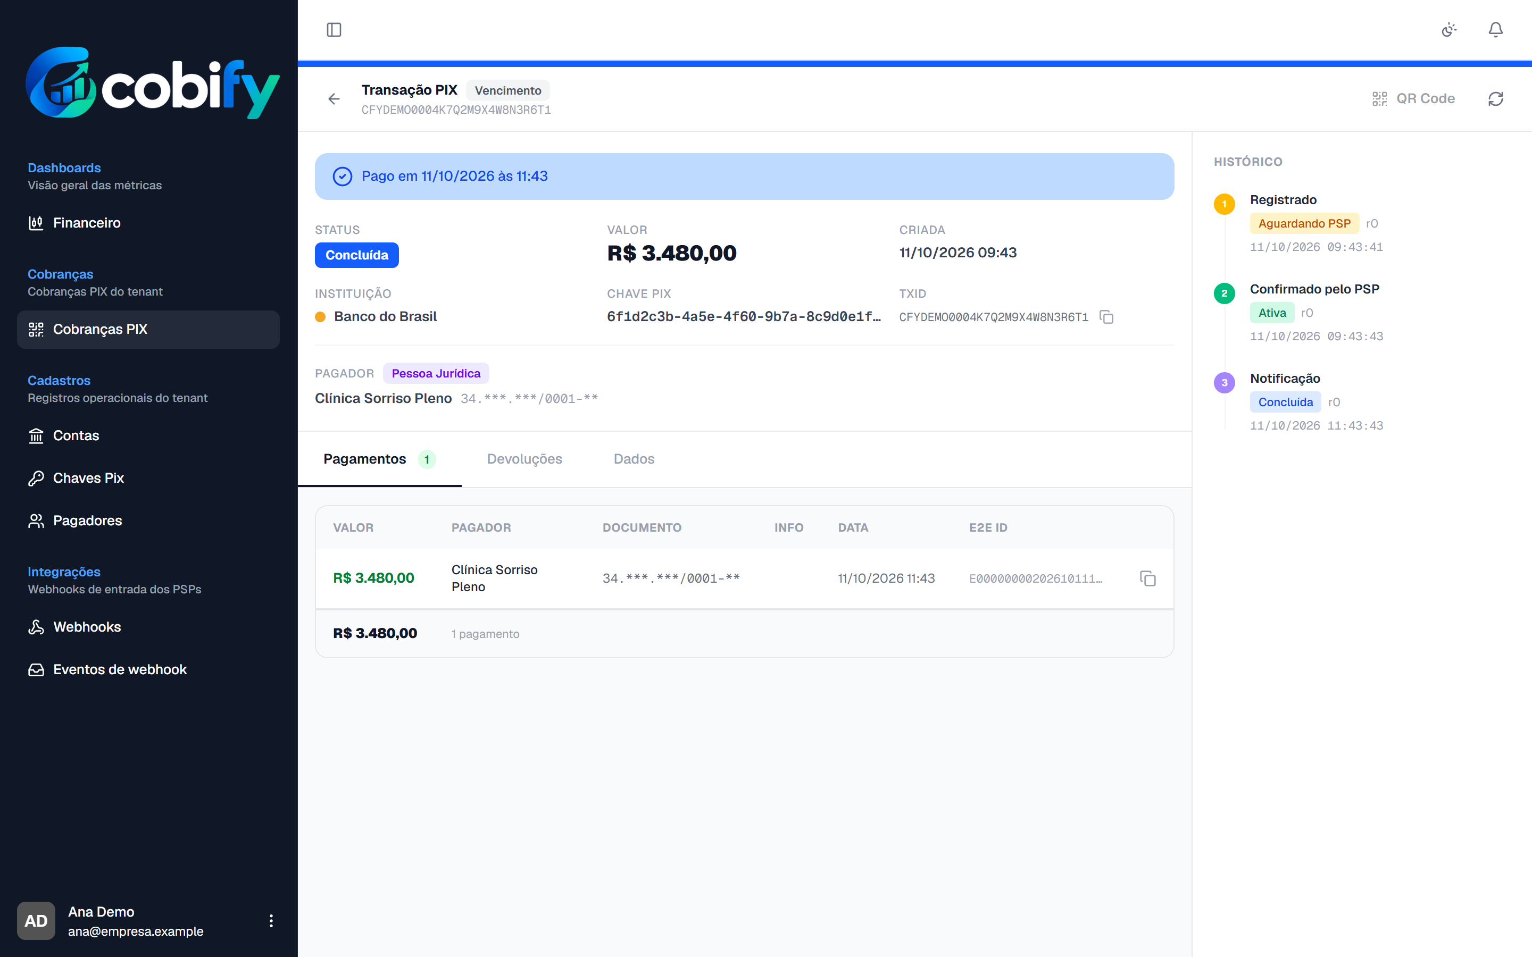Toggle the sidebar panel icon
The width and height of the screenshot is (1532, 957).
(334, 30)
